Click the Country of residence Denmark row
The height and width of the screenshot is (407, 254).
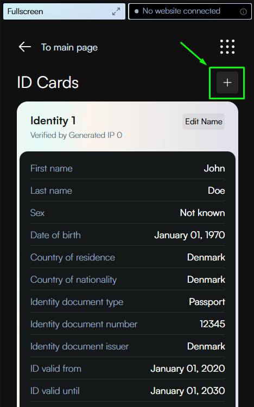point(128,257)
